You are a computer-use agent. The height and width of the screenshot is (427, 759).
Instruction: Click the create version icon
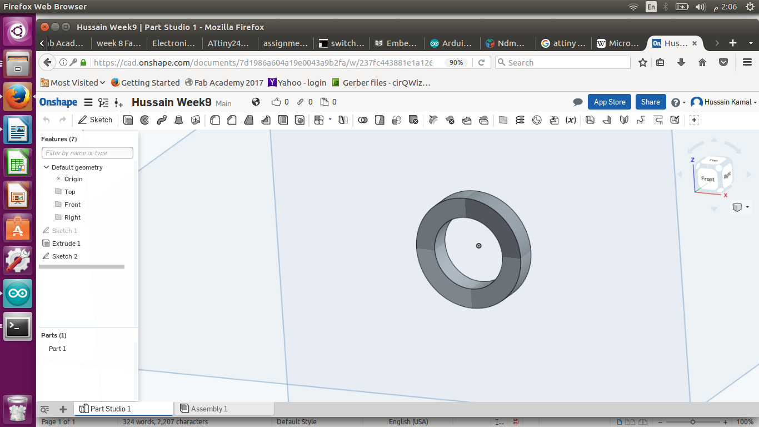tap(118, 102)
